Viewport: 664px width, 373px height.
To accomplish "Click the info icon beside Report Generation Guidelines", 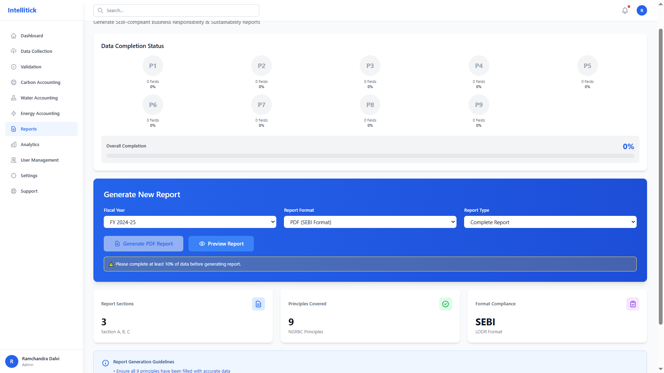I will click(x=105, y=363).
